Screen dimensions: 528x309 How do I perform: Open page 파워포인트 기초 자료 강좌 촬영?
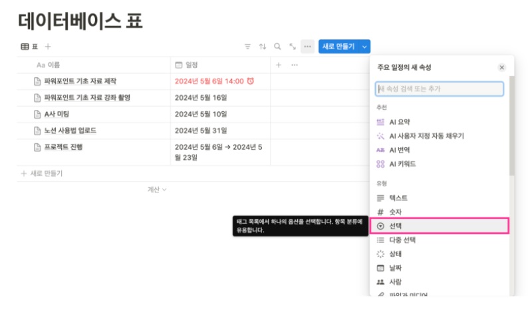(x=87, y=97)
